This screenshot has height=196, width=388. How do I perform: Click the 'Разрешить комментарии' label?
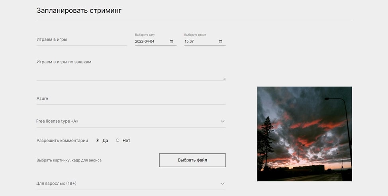click(63, 141)
